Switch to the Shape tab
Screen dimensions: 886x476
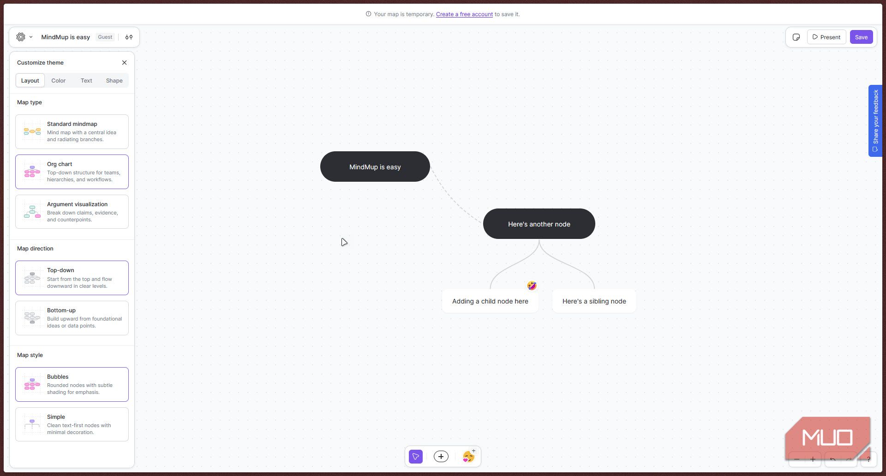click(x=114, y=80)
